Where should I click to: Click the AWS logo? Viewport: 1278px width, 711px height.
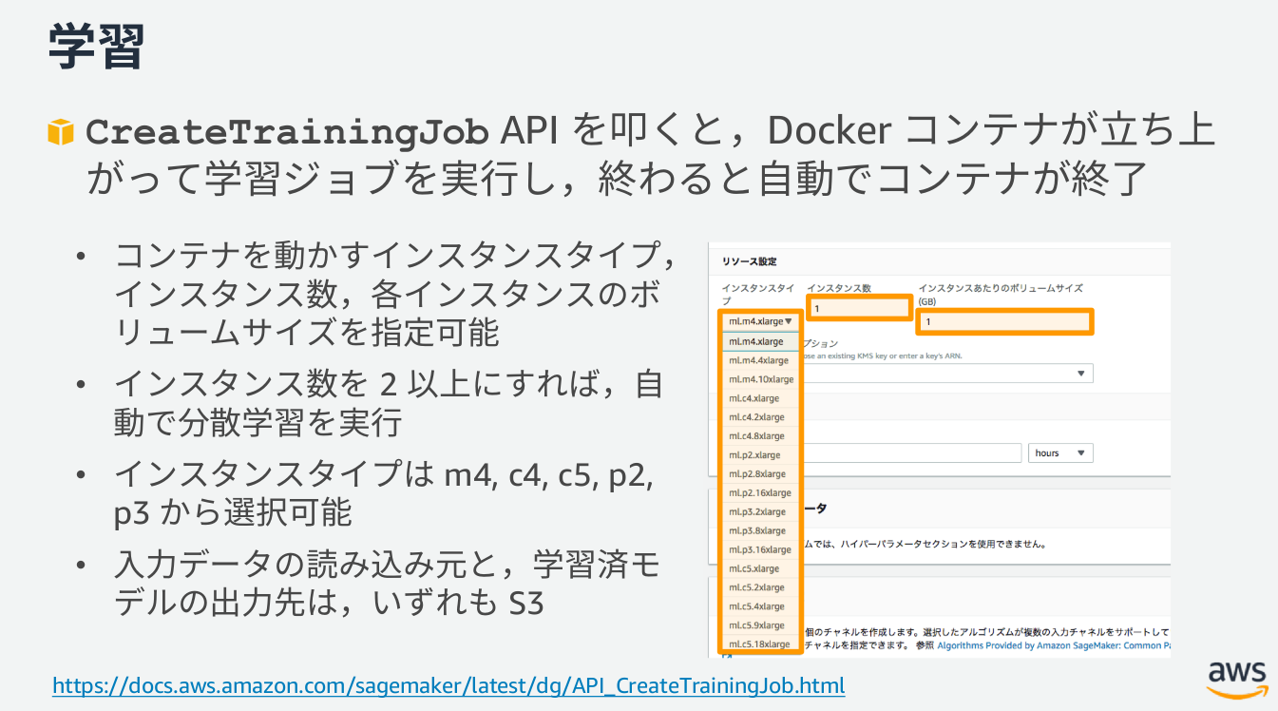click(1237, 678)
